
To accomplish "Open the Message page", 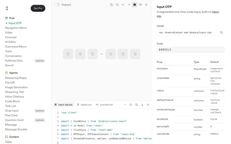I will click(11, 125).
